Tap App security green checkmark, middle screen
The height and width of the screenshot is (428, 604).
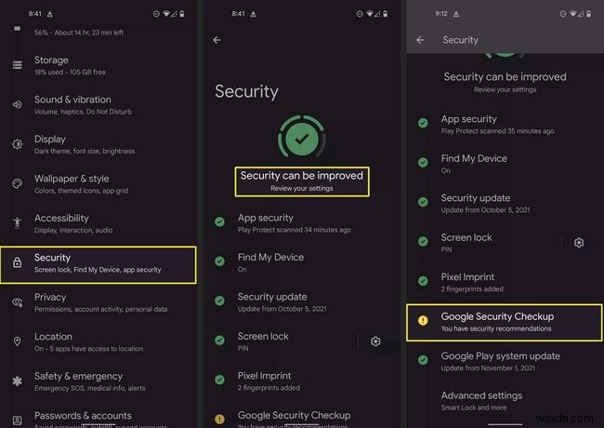pos(219,221)
